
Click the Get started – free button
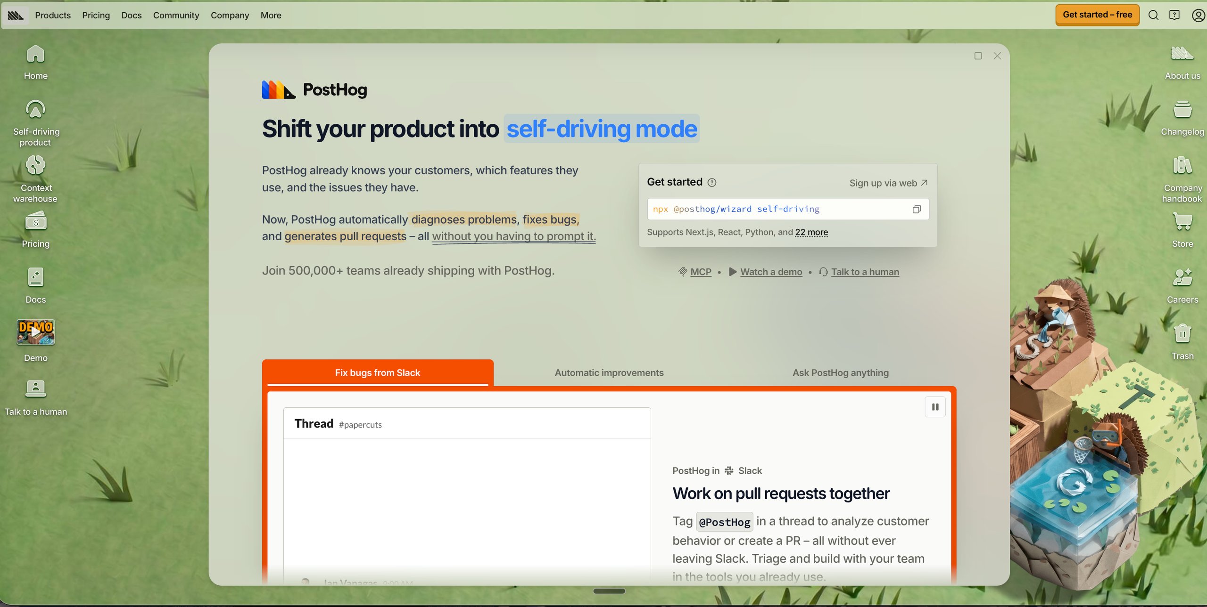(x=1097, y=15)
